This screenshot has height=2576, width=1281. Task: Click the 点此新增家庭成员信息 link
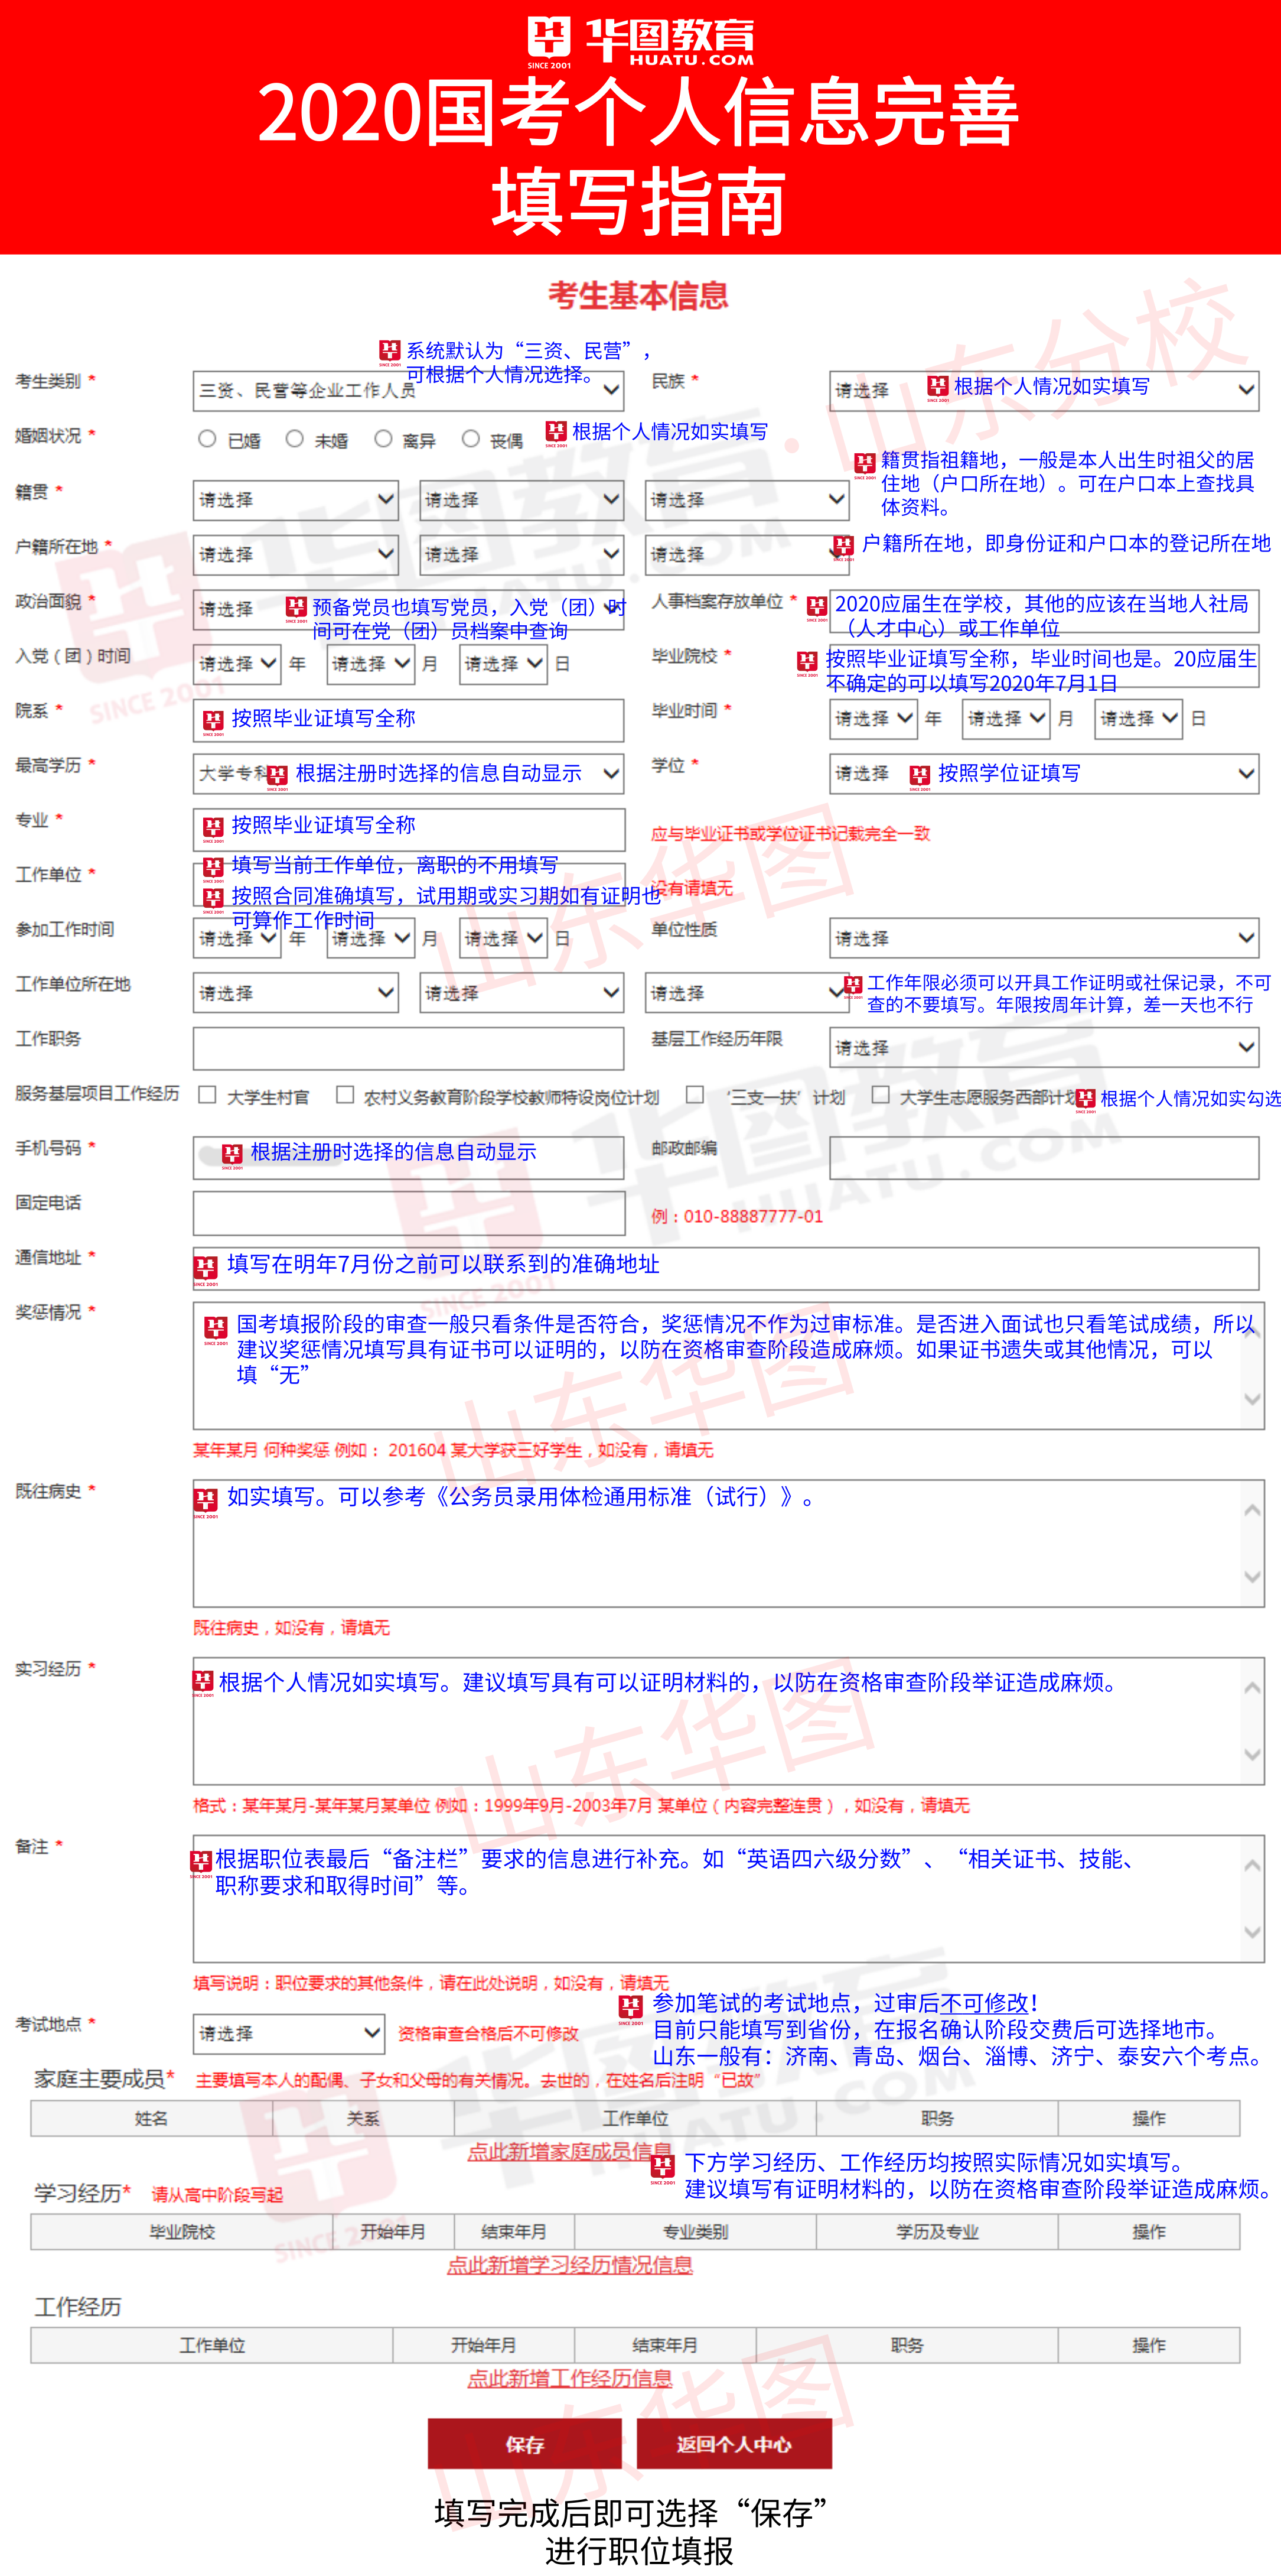569,2151
